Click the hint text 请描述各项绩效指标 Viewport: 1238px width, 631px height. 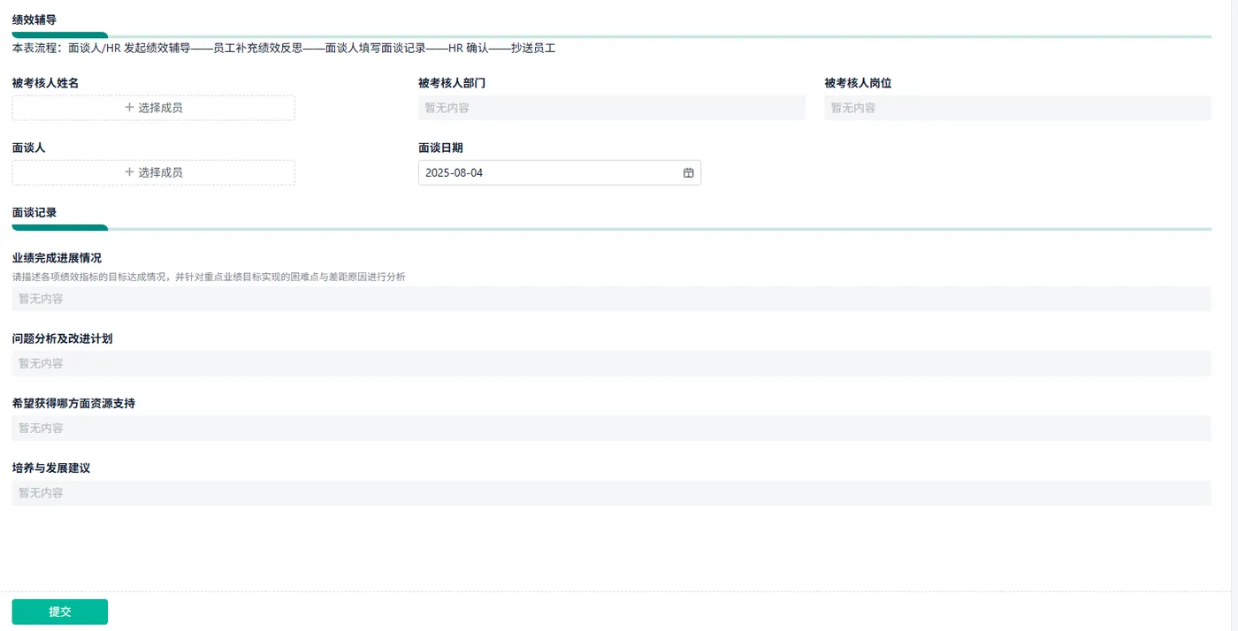[x=209, y=277]
